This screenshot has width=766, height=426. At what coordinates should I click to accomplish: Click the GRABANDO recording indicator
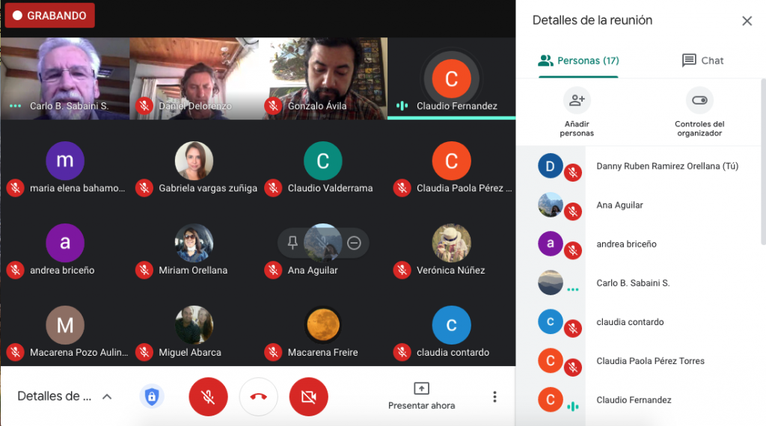point(50,15)
